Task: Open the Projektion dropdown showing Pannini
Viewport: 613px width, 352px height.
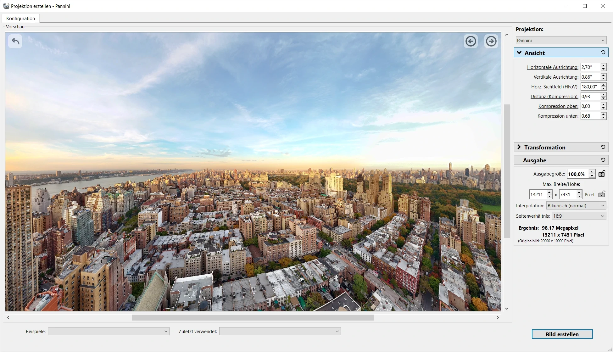Action: tap(561, 40)
